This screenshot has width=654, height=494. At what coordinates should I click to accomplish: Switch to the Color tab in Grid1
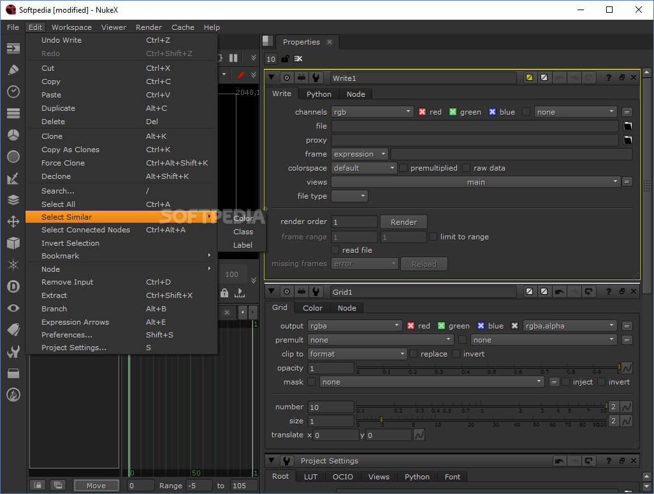[x=312, y=308]
